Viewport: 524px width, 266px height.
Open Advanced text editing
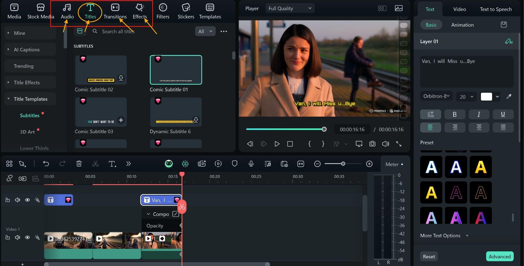coord(499,257)
